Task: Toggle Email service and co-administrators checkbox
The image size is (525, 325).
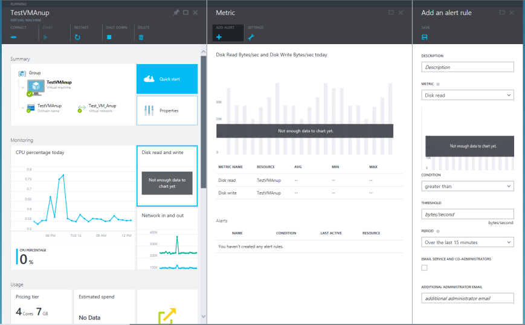Action: [424, 268]
